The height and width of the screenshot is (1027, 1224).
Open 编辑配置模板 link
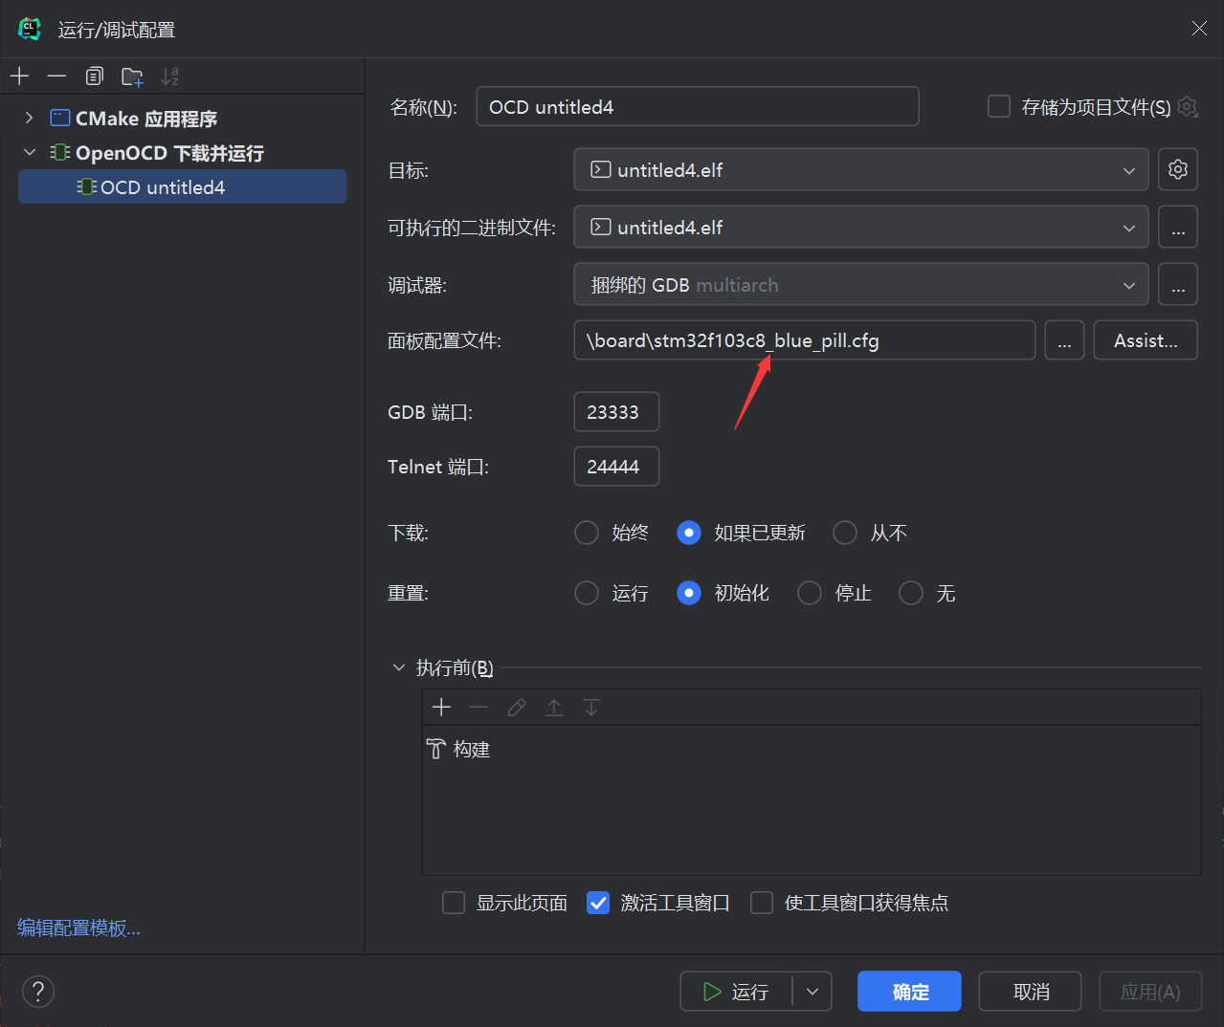tap(78, 928)
